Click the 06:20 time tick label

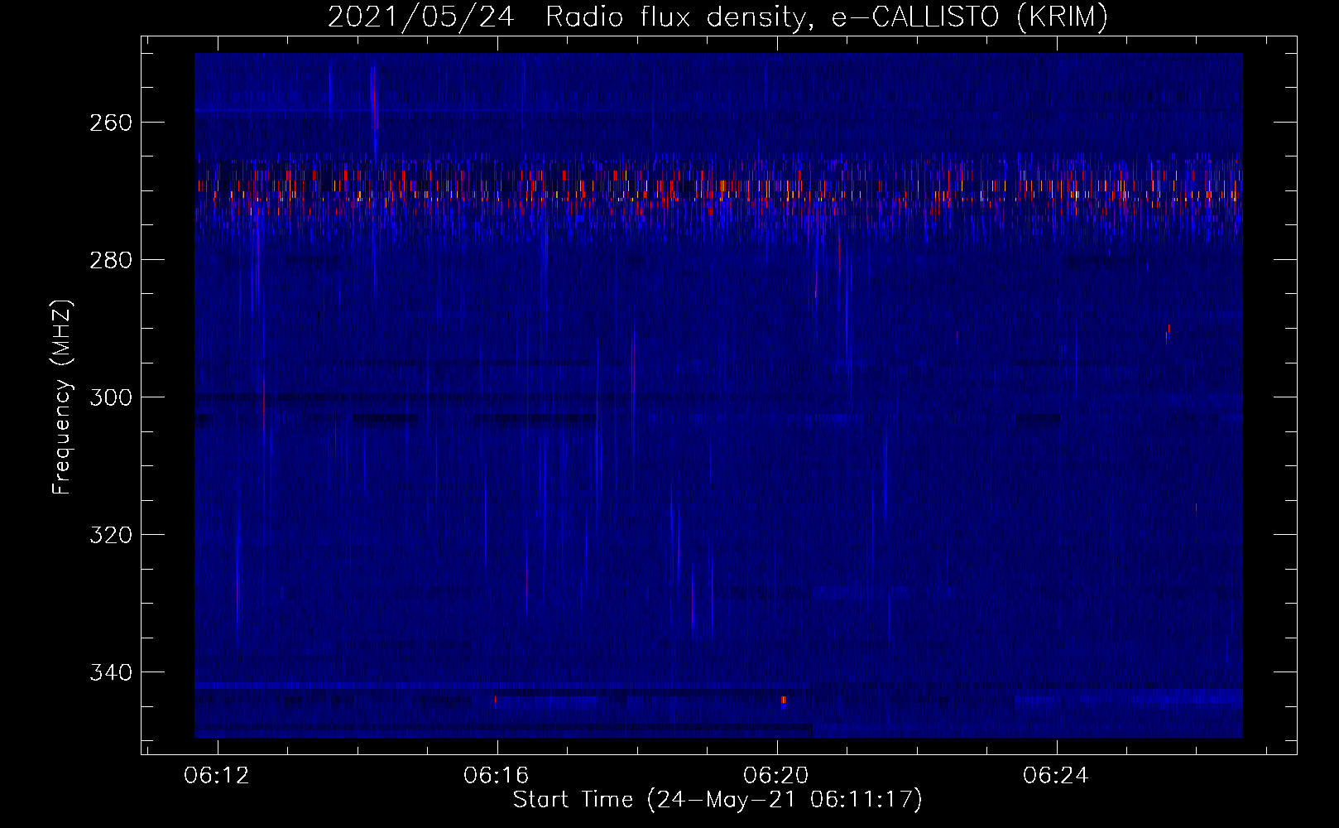(776, 776)
